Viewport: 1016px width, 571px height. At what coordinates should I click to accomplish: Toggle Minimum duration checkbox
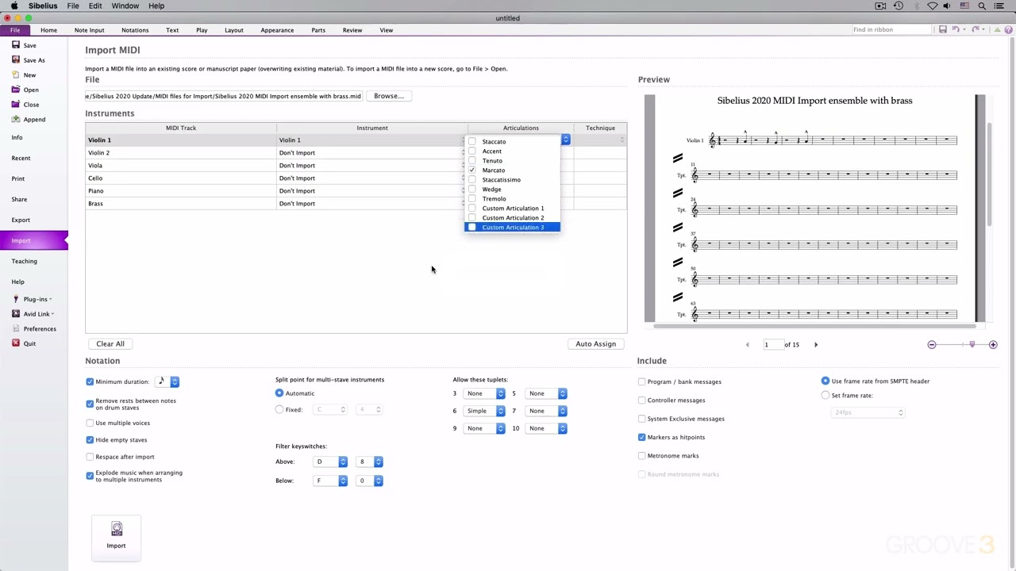tap(90, 381)
